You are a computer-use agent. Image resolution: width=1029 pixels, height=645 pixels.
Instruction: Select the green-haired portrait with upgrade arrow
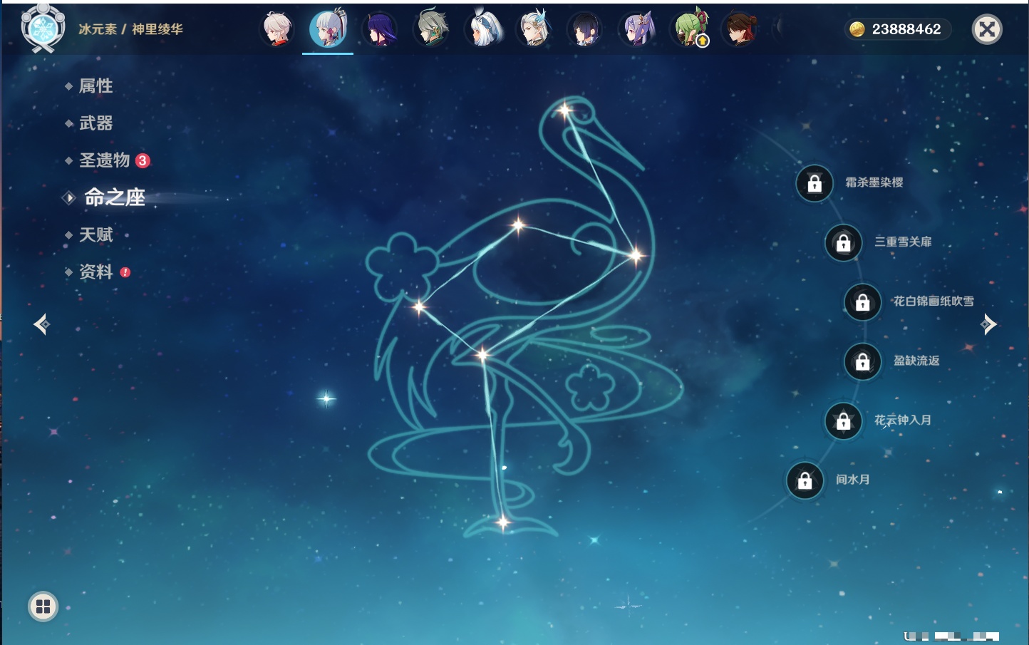click(689, 29)
